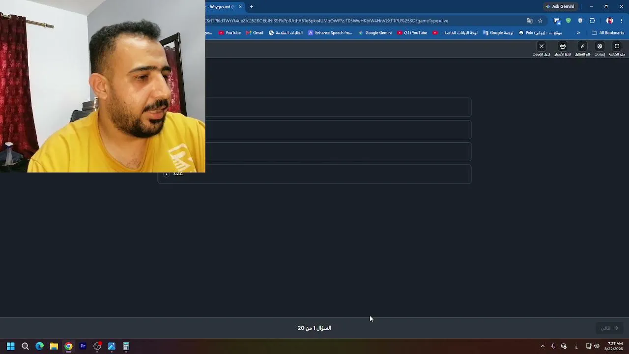Open the 'ترجمة Google' bookmark
Screen dimensions: 629x354
(x=498, y=33)
